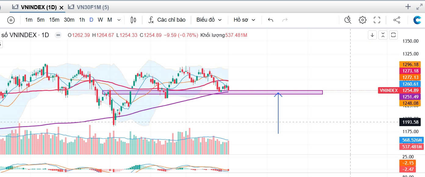Collapse the legend with the arrows icon

click(383, 35)
